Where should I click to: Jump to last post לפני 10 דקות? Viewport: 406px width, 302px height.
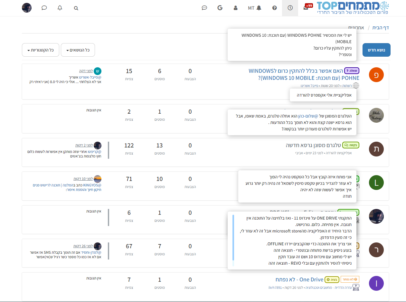[x=83, y=179]
